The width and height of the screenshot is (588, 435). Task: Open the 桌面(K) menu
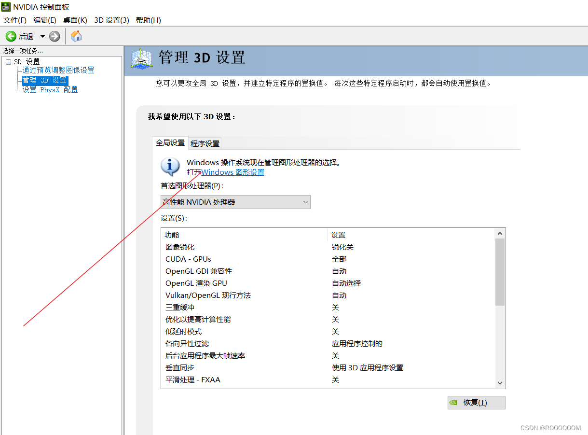75,20
